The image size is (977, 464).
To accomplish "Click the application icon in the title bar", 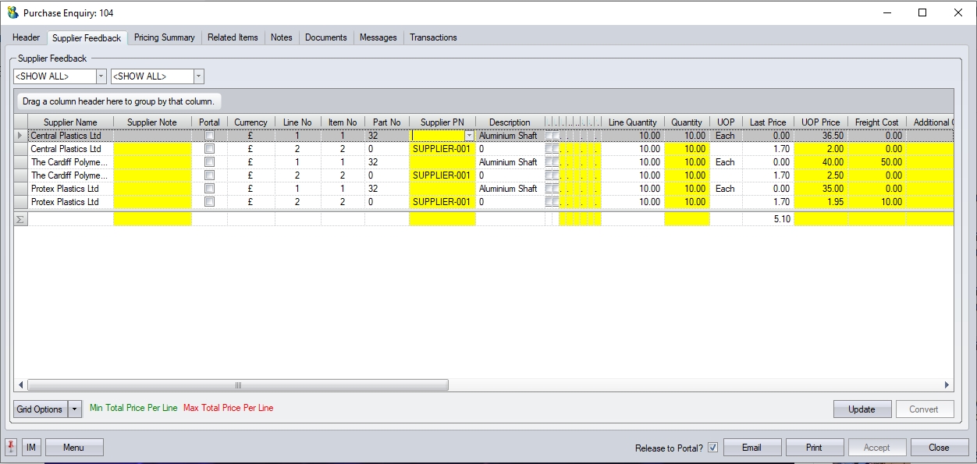I will click(x=12, y=13).
